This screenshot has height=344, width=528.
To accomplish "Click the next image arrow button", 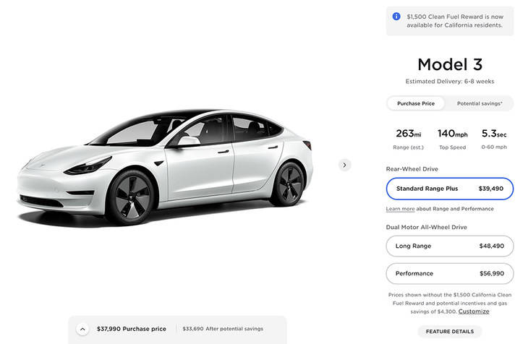I will [x=345, y=165].
